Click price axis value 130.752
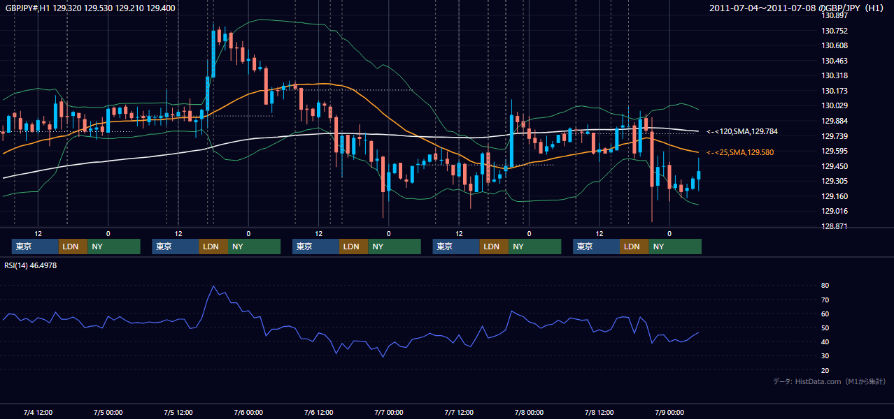Image resolution: width=894 pixels, height=419 pixels. pos(835,31)
